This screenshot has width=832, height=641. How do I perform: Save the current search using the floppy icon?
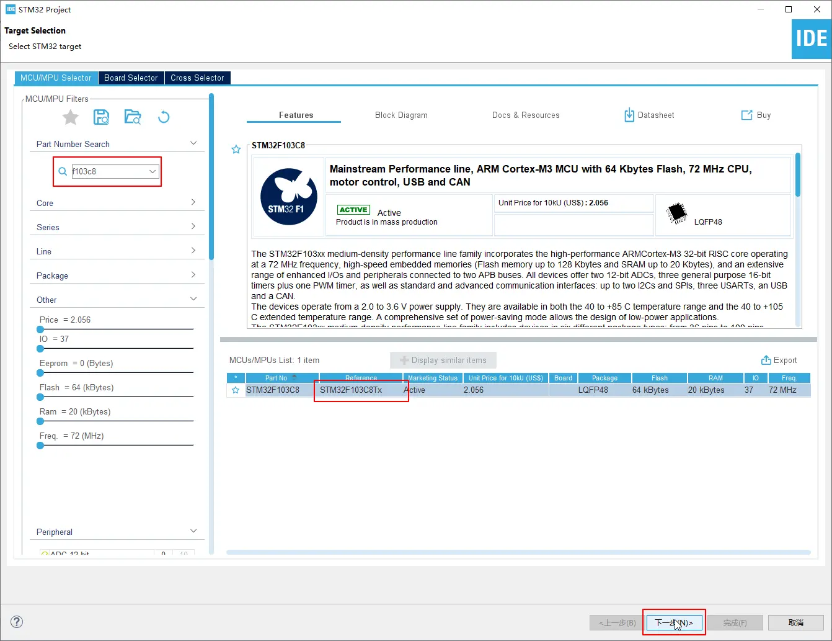point(101,117)
